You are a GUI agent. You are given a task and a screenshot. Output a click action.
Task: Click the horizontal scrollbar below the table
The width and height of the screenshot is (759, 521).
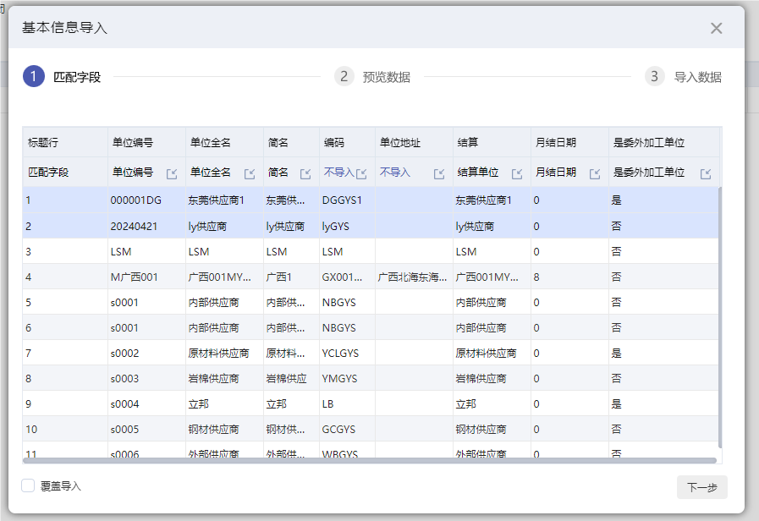click(x=371, y=461)
